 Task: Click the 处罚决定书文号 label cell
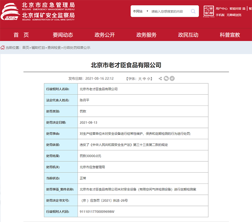(x=61, y=201)
